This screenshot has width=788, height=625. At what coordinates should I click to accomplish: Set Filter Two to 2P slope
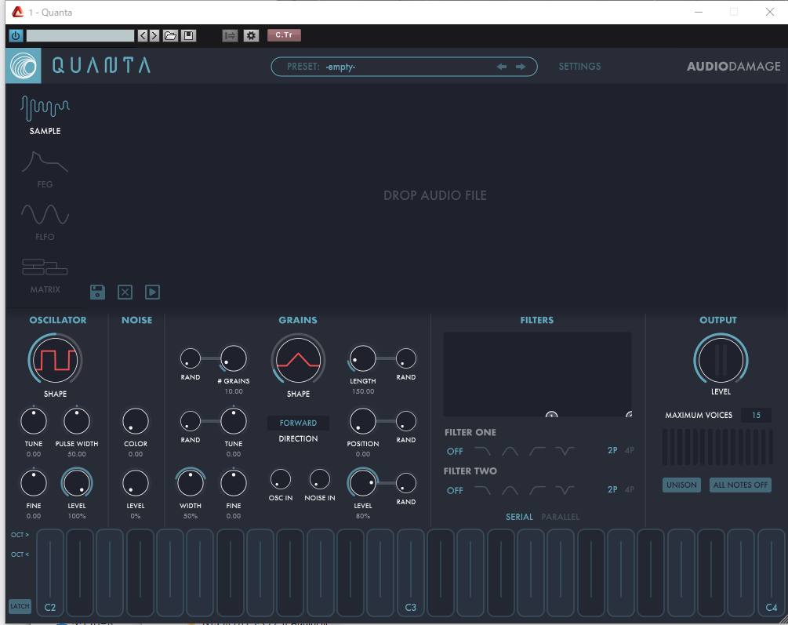pos(612,490)
